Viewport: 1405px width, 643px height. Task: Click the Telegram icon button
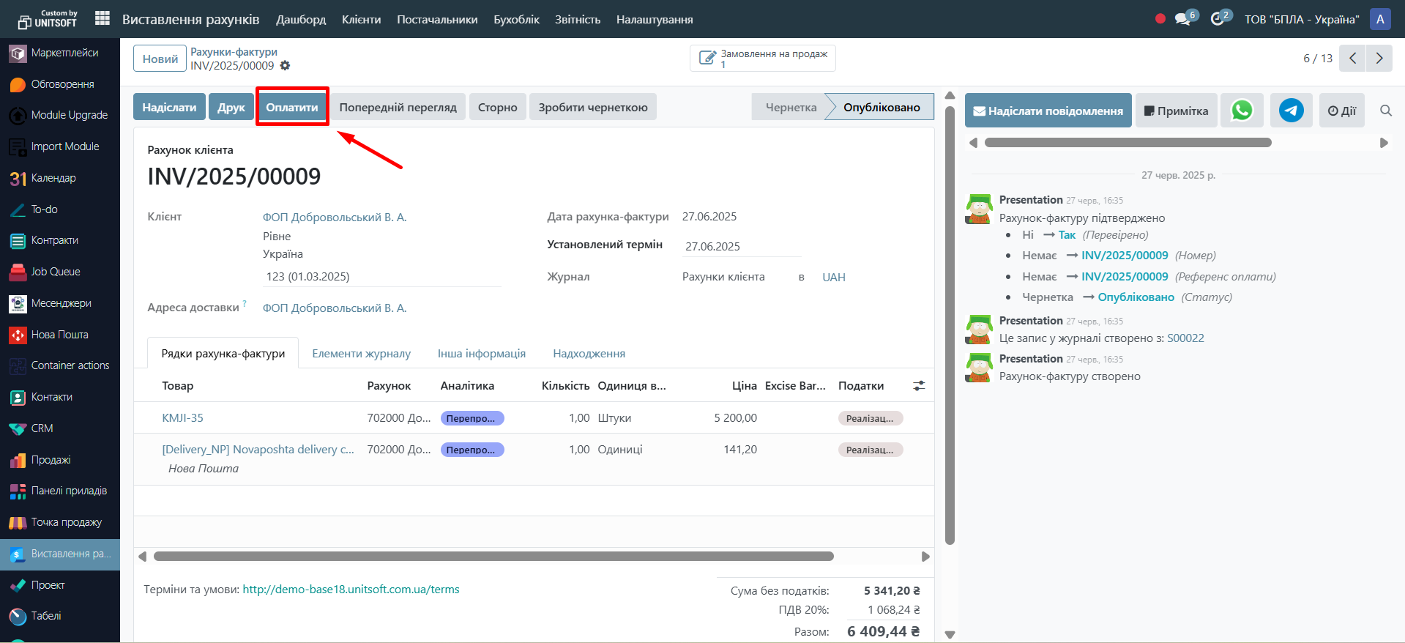[x=1291, y=111]
